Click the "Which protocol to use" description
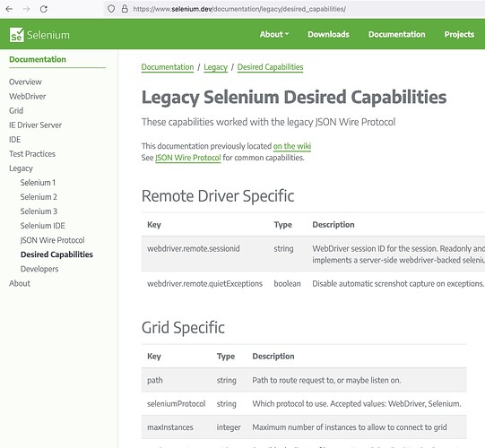This screenshot has height=448, width=485. tap(357, 404)
